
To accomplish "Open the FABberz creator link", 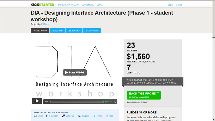I will click(x=45, y=24).
